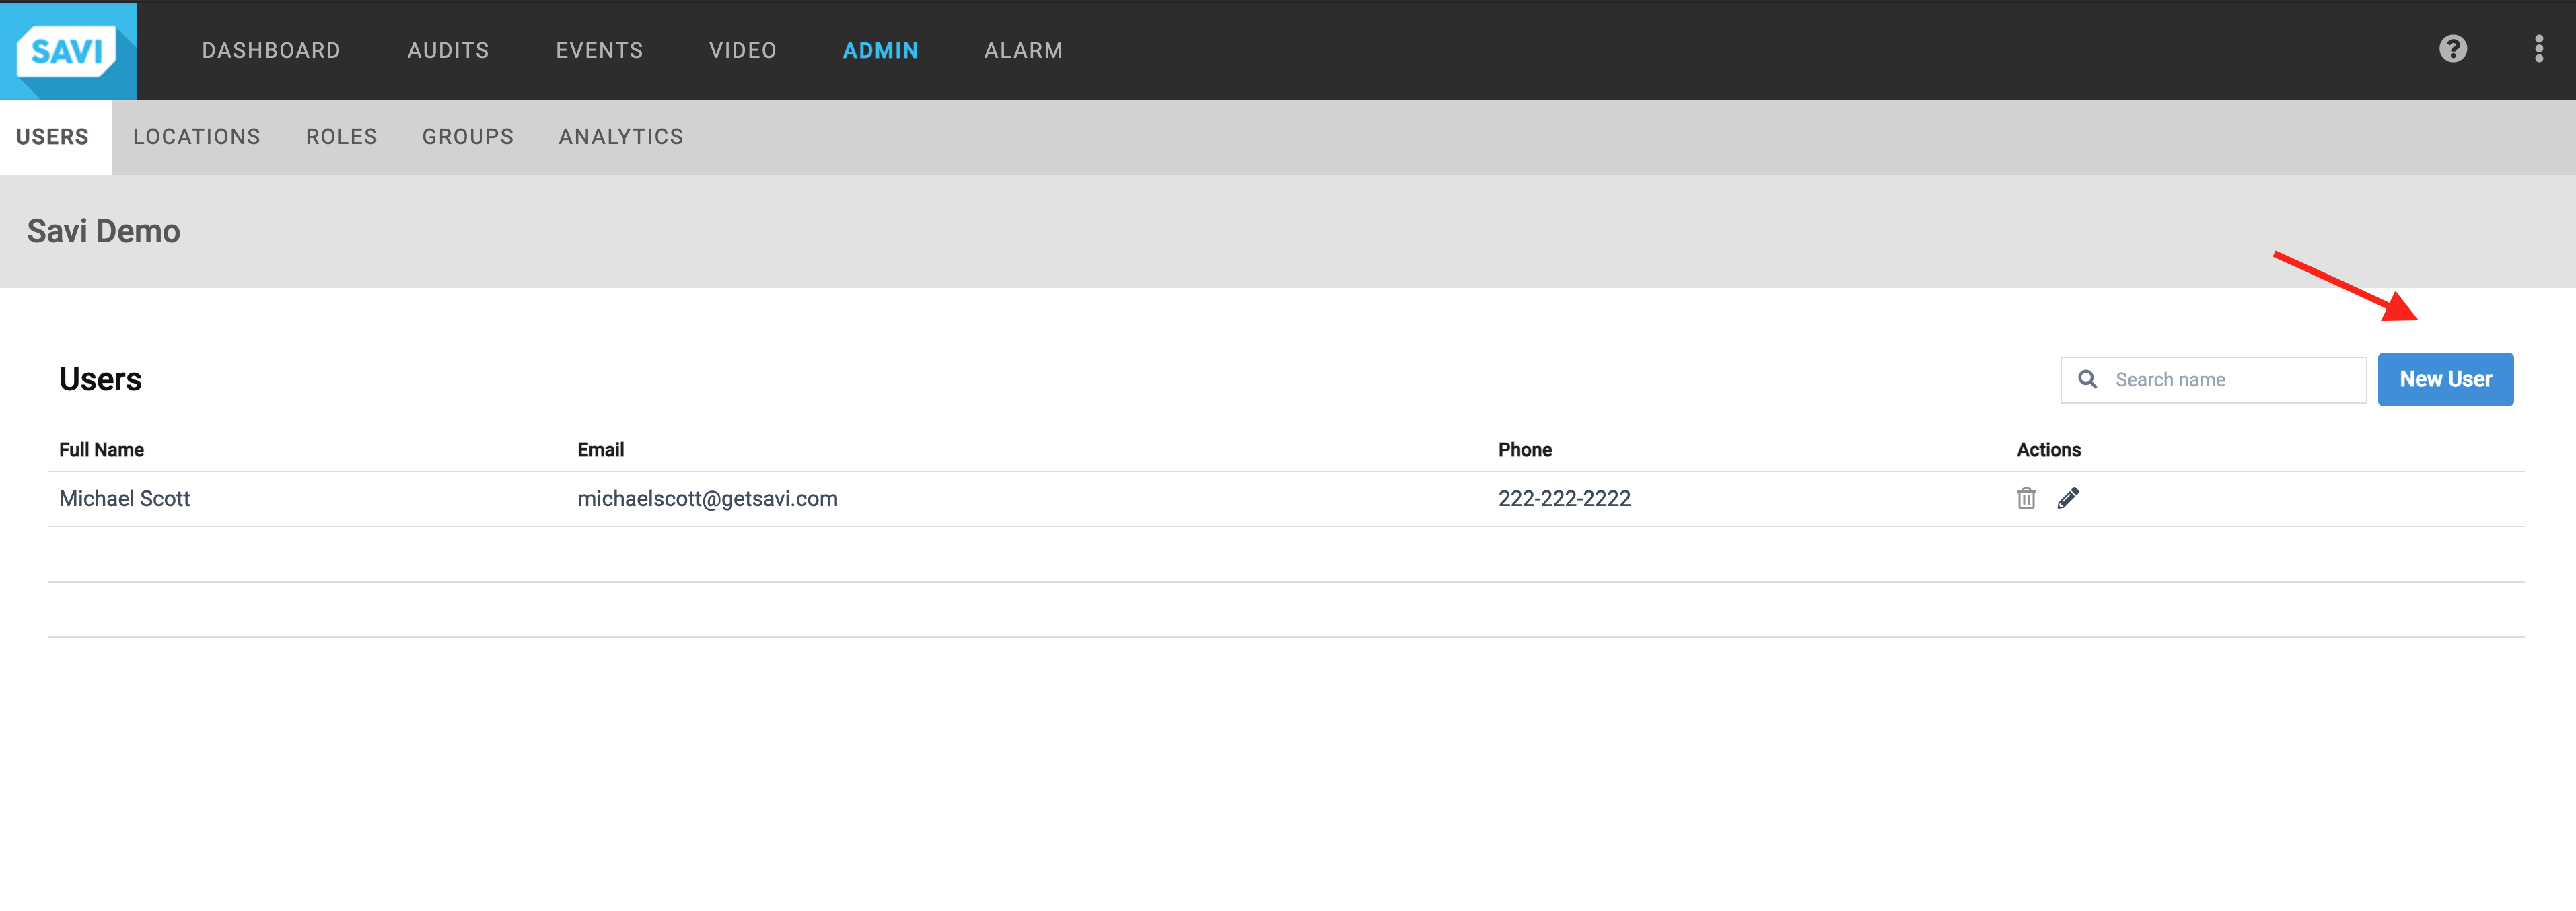2576x911 pixels.
Task: Edit Michael Scott using the pencil icon
Action: pos(2068,498)
